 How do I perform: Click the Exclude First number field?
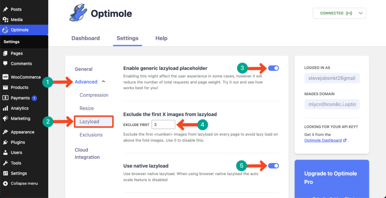163,124
